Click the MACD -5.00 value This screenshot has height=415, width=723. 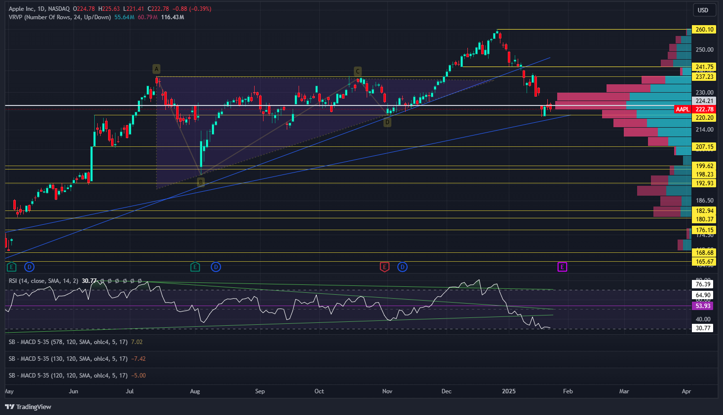point(138,376)
